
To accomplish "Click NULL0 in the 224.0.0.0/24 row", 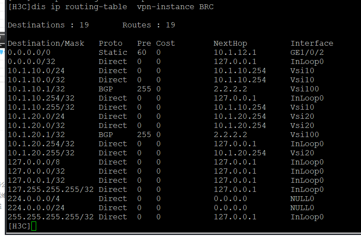I will pyautogui.click(x=302, y=208).
